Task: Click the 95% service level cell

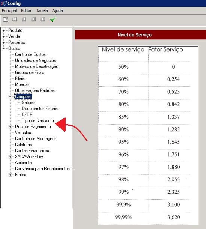Action: coord(123,142)
